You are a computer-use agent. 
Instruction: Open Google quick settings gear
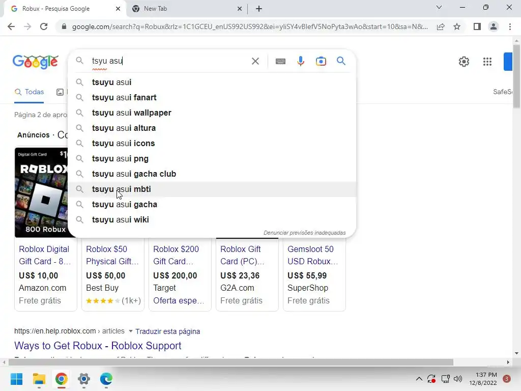(464, 62)
